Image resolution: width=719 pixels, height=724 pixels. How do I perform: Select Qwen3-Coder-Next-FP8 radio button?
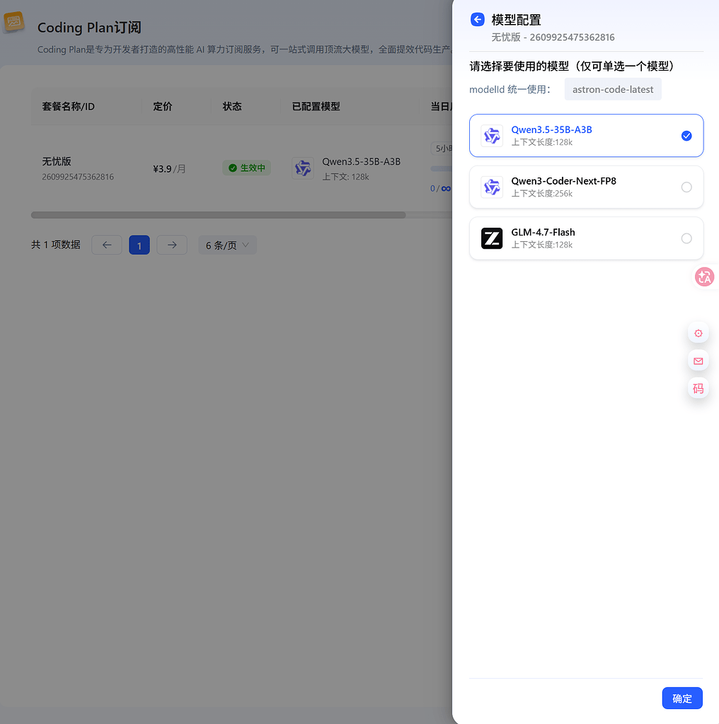click(686, 187)
